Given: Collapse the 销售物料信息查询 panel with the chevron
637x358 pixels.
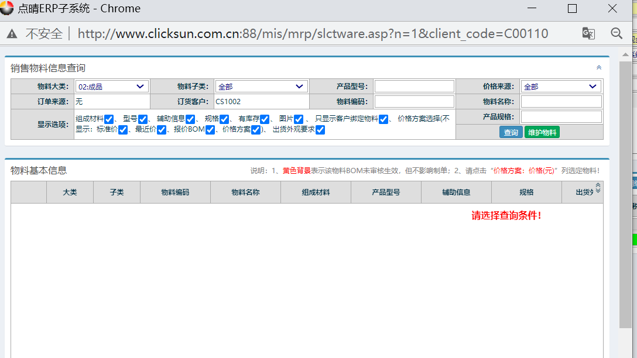Looking at the screenshot, I should [598, 68].
